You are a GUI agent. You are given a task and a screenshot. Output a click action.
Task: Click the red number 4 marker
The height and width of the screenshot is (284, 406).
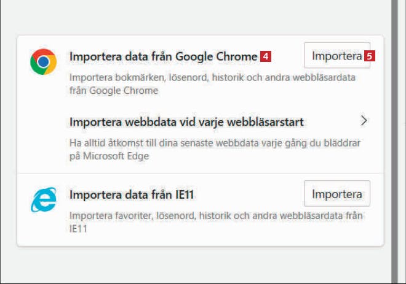[266, 56]
